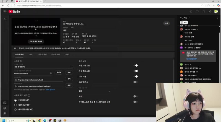The height and width of the screenshot is (122, 221).
Task: Switch to the 분석 tab
Action: tap(31, 55)
